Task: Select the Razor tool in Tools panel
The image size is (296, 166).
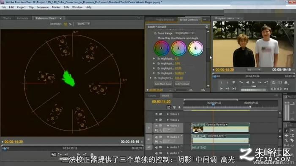Action: (x=292, y=140)
